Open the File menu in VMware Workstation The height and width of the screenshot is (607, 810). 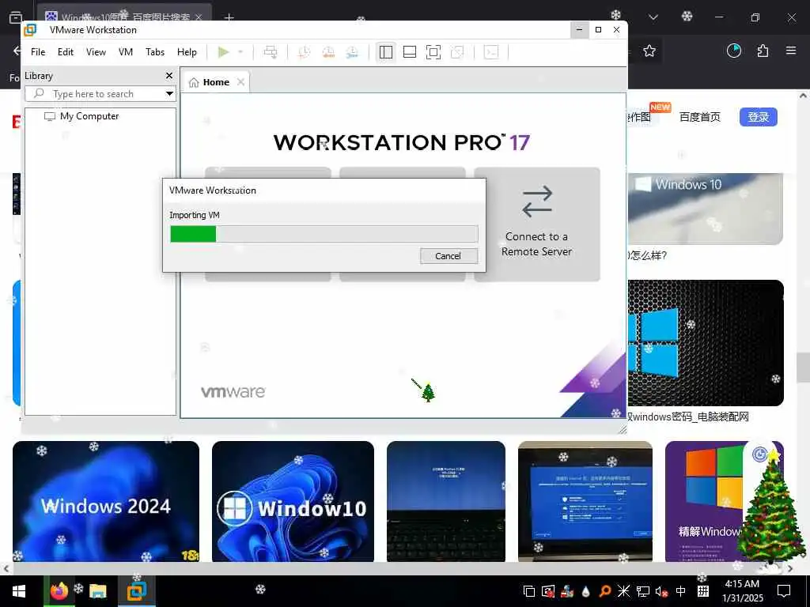(x=38, y=52)
